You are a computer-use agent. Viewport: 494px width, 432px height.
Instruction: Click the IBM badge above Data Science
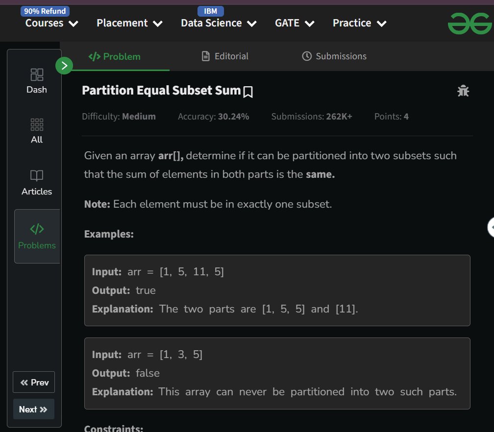click(x=210, y=11)
